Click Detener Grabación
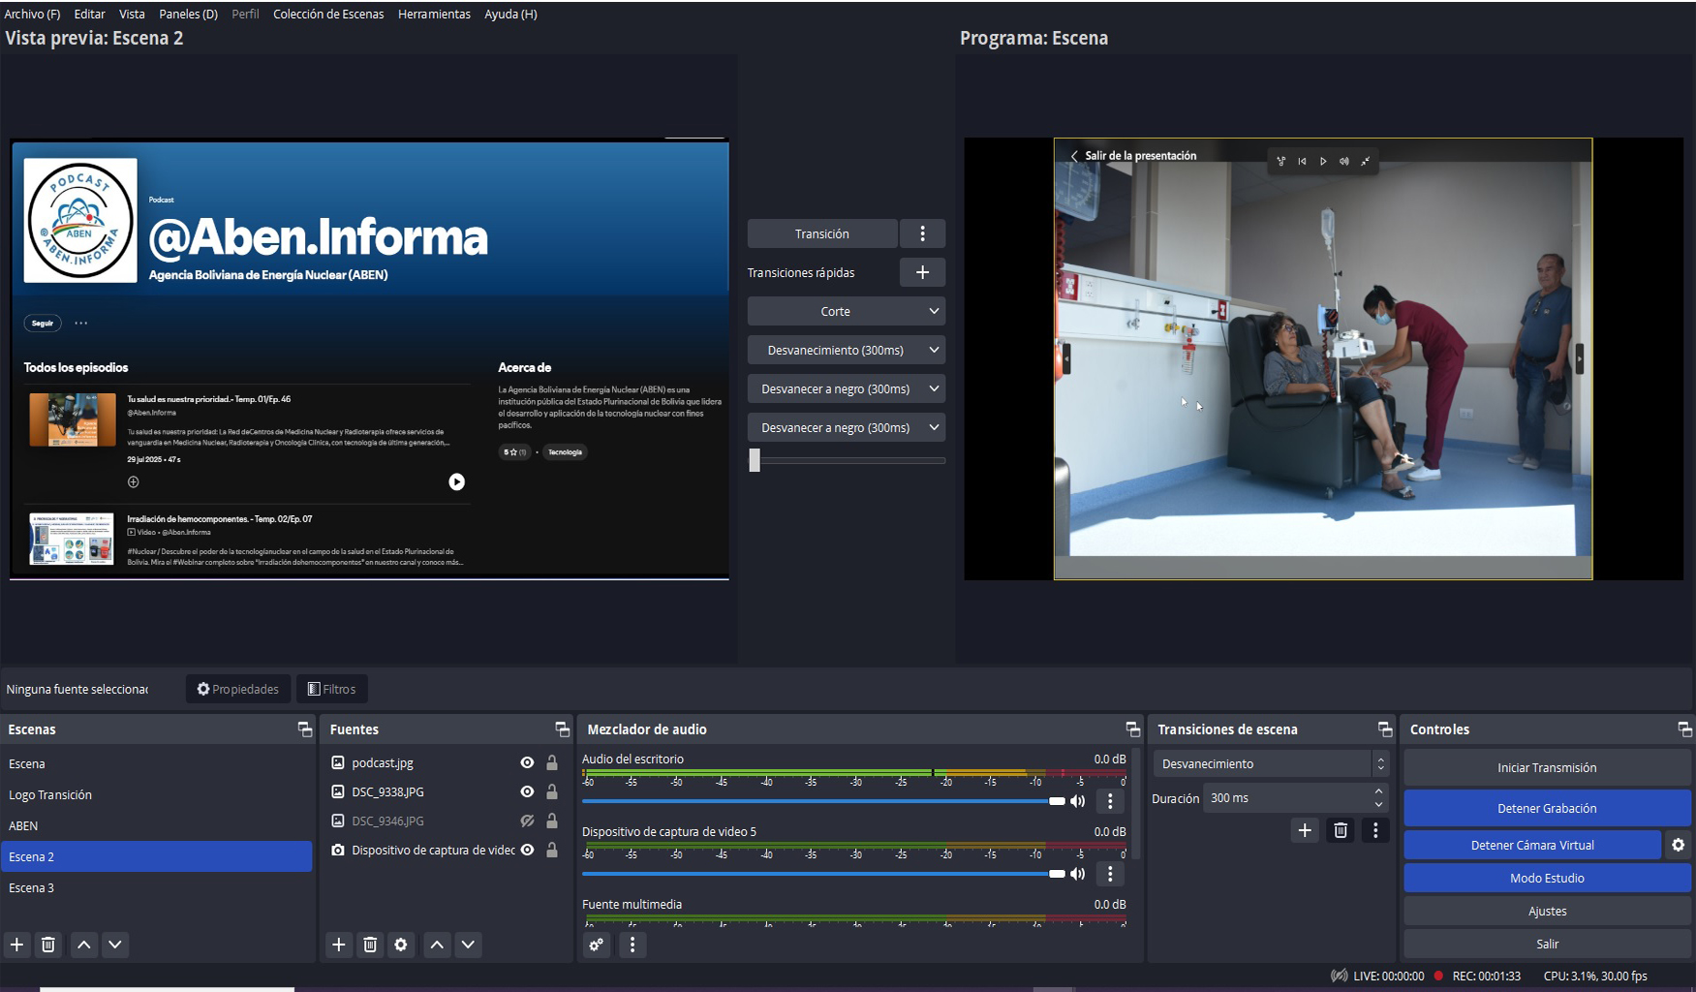Screen dimensions: 1696x992 pos(1547,808)
